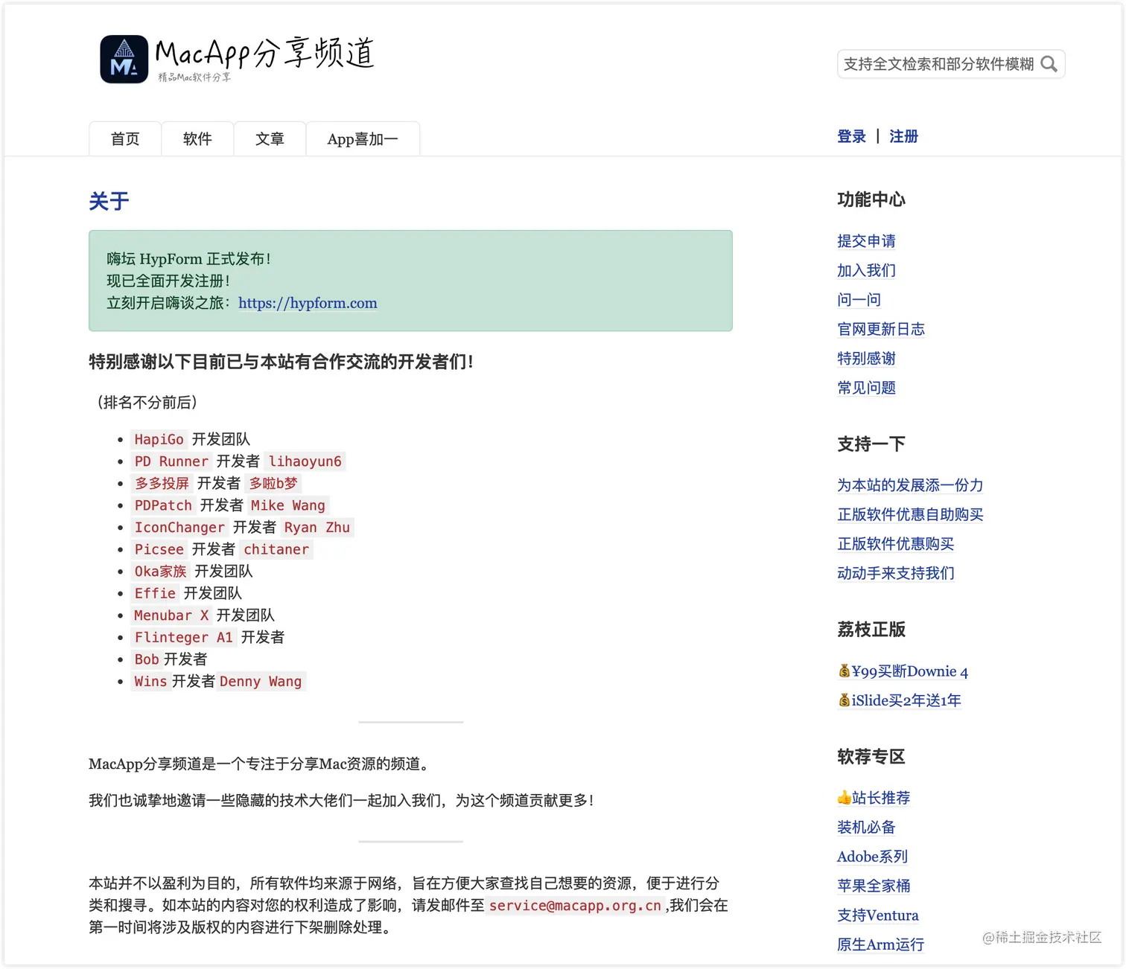1126x969 pixels.
Task: Open 正版软件优惠购买 link
Action: coord(895,544)
